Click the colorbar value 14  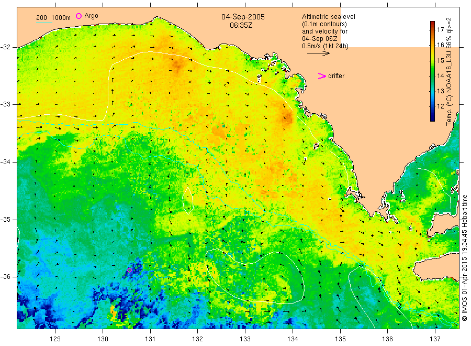click(440, 76)
